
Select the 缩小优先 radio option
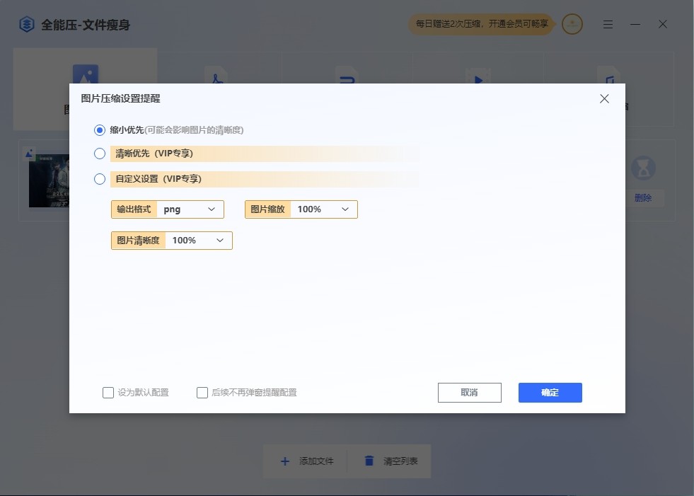99,130
